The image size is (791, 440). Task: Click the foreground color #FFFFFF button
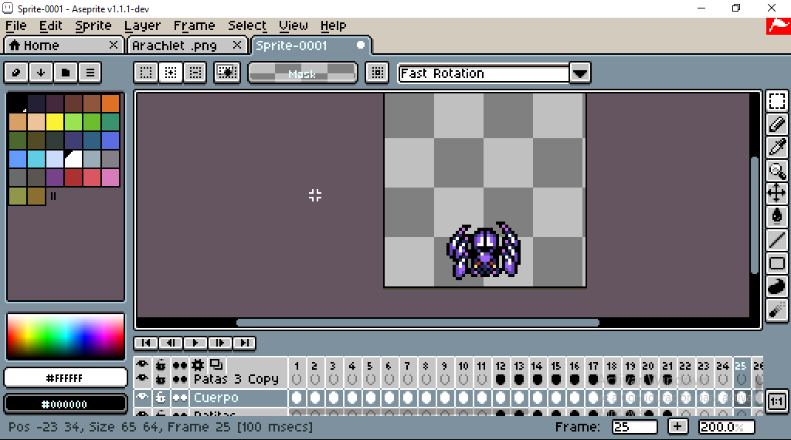pos(65,378)
